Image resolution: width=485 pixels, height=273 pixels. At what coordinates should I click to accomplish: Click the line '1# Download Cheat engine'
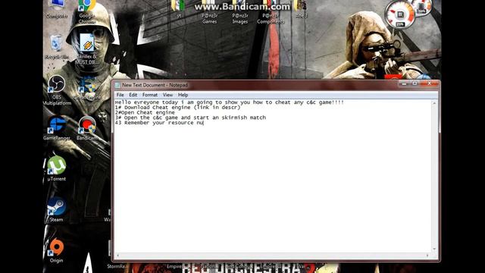pos(177,108)
